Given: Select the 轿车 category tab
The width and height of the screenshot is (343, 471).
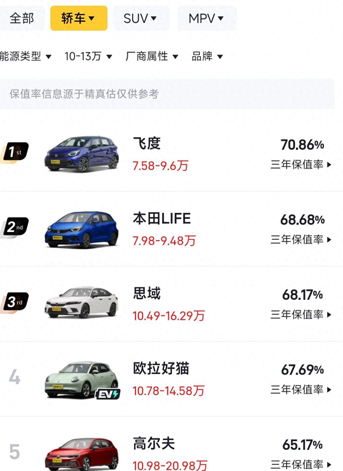Looking at the screenshot, I should (78, 18).
